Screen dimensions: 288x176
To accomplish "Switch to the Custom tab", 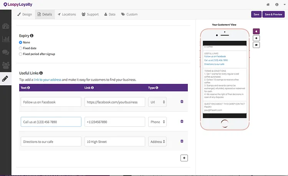I will coord(129,14).
